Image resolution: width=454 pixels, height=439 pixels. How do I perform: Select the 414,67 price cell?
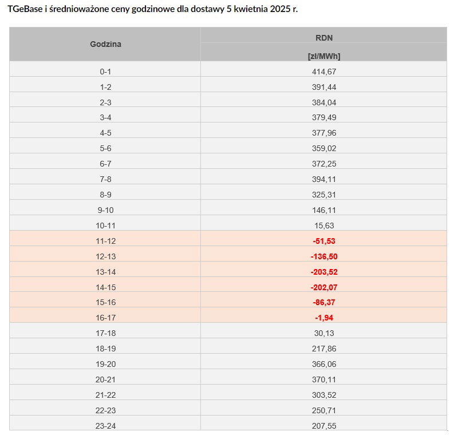323,72
